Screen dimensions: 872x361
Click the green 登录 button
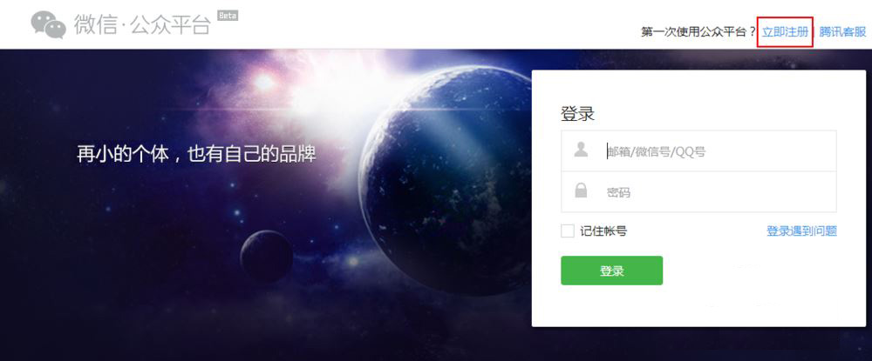(612, 271)
